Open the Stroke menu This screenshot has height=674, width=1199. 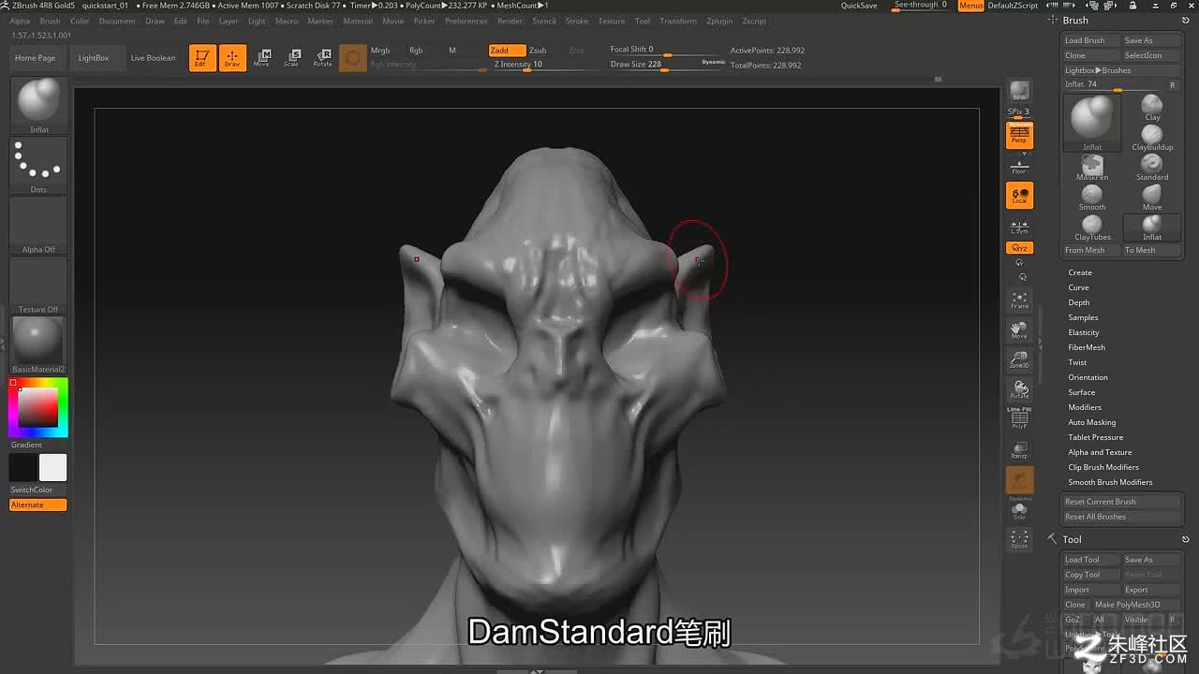coord(577,21)
